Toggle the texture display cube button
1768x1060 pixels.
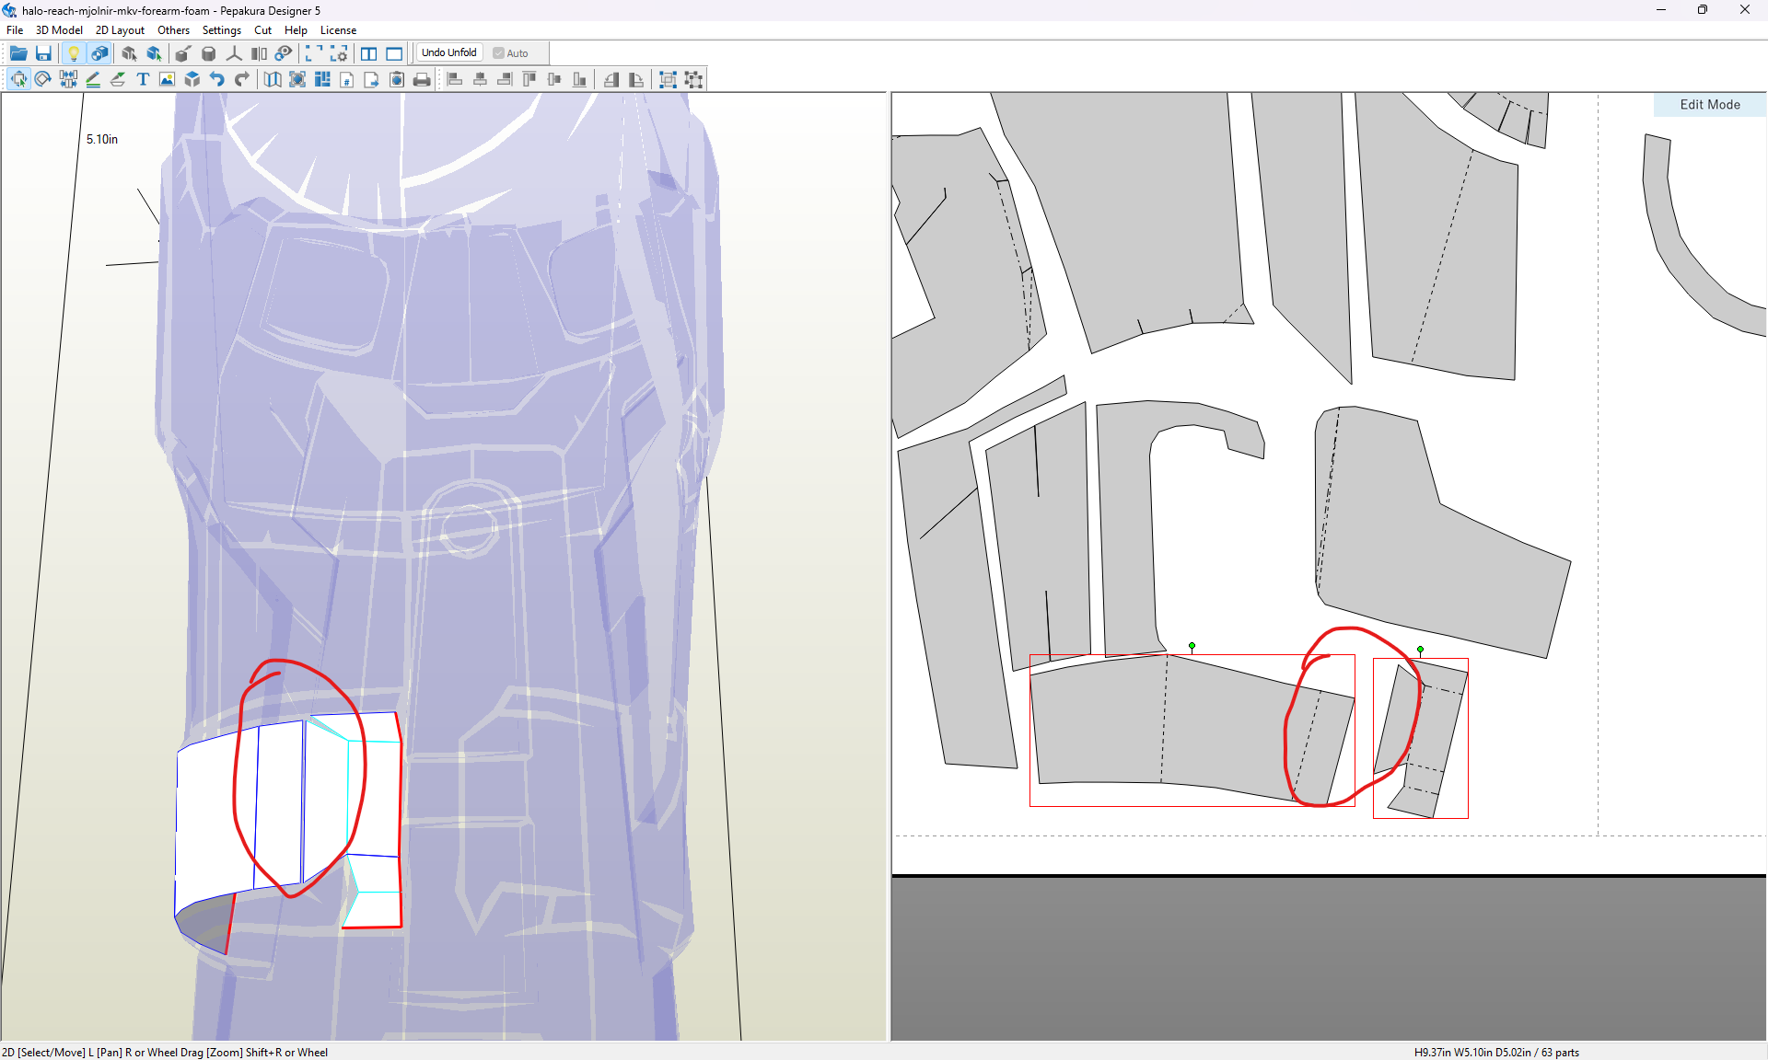(x=99, y=53)
